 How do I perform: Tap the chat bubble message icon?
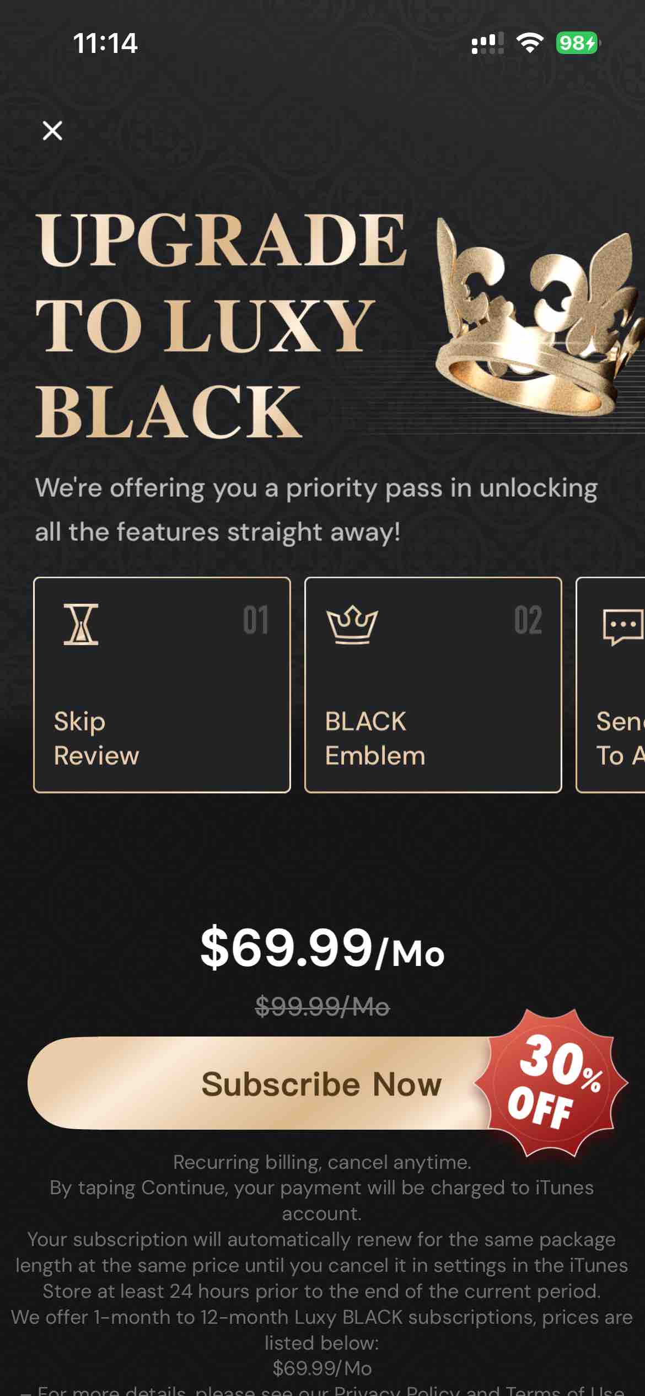(623, 626)
